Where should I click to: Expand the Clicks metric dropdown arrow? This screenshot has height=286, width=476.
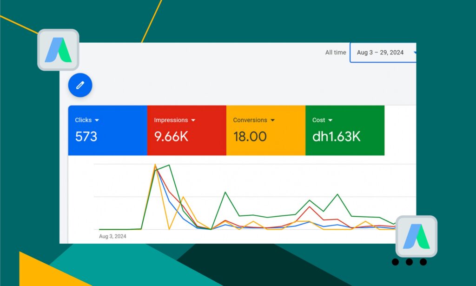(x=97, y=120)
